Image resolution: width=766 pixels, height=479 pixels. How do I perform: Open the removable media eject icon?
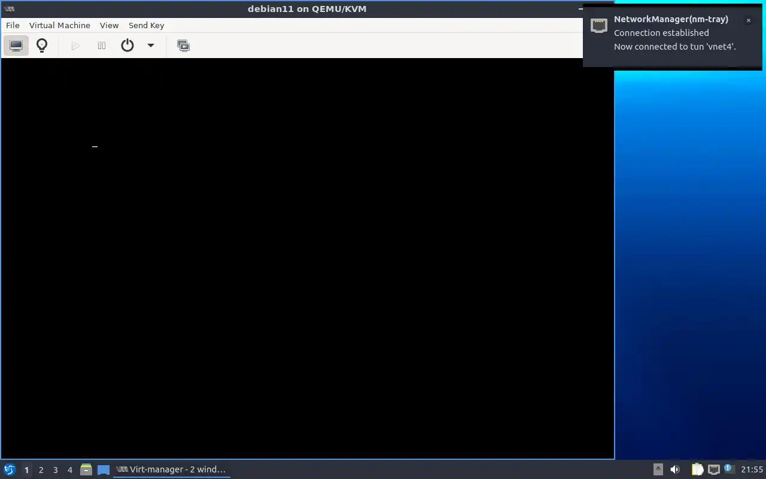pyautogui.click(x=658, y=469)
